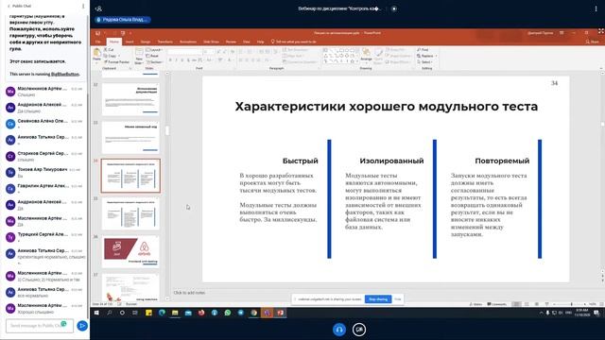Viewport: 605px width, 340px height.
Task: Click the Save icon in PowerPoint's quick access toolbar
Action: coord(98,33)
